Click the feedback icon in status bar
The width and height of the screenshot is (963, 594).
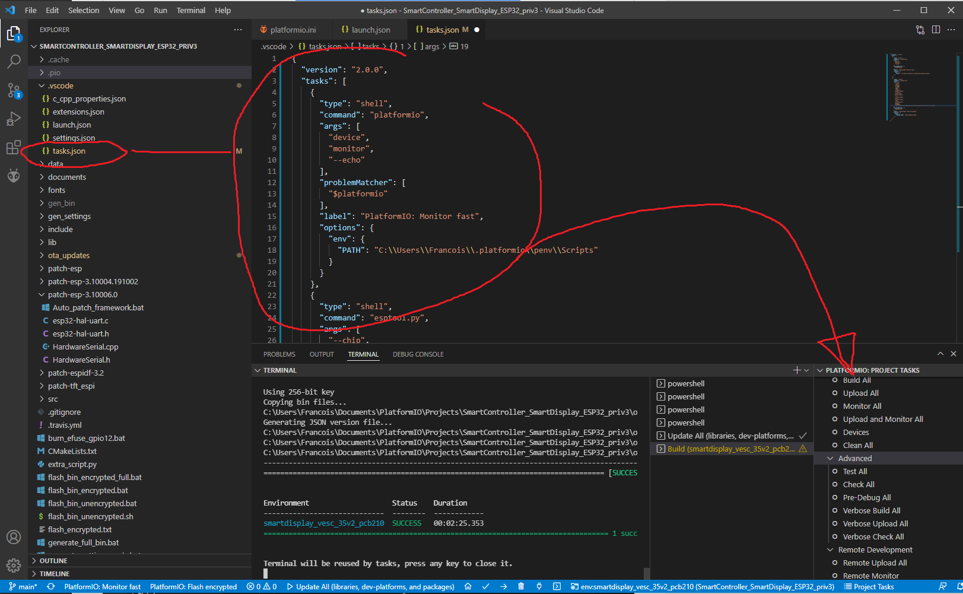pyautogui.click(x=943, y=586)
